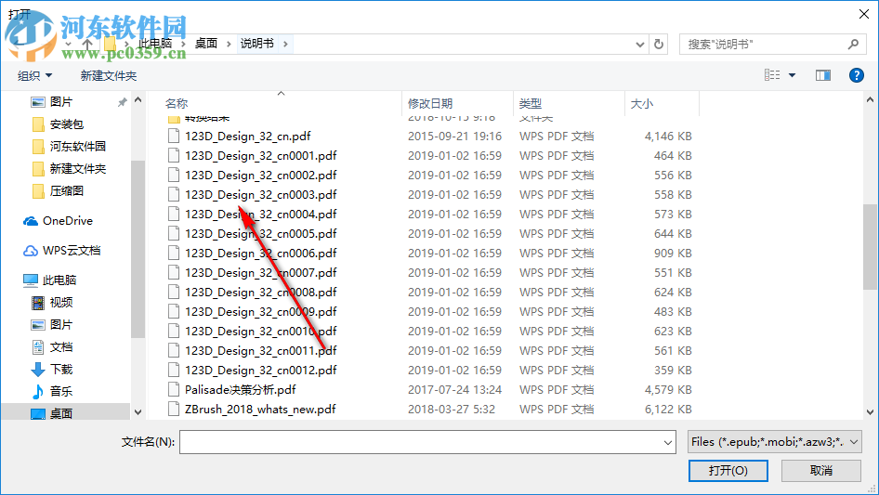Screen dimensions: 879x495
Task: Click 桌面 in the address breadcrumb
Action: pos(205,44)
